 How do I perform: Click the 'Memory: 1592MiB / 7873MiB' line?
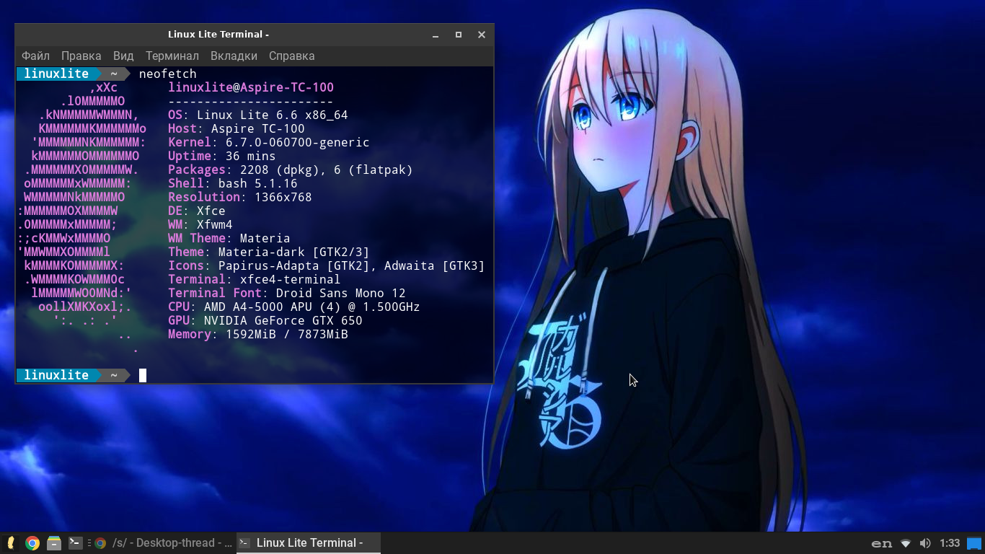(258, 334)
